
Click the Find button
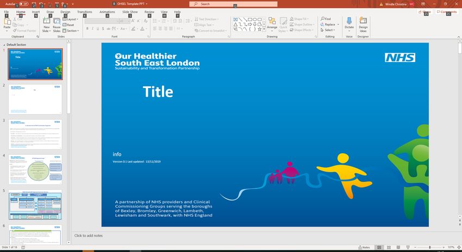(326, 19)
